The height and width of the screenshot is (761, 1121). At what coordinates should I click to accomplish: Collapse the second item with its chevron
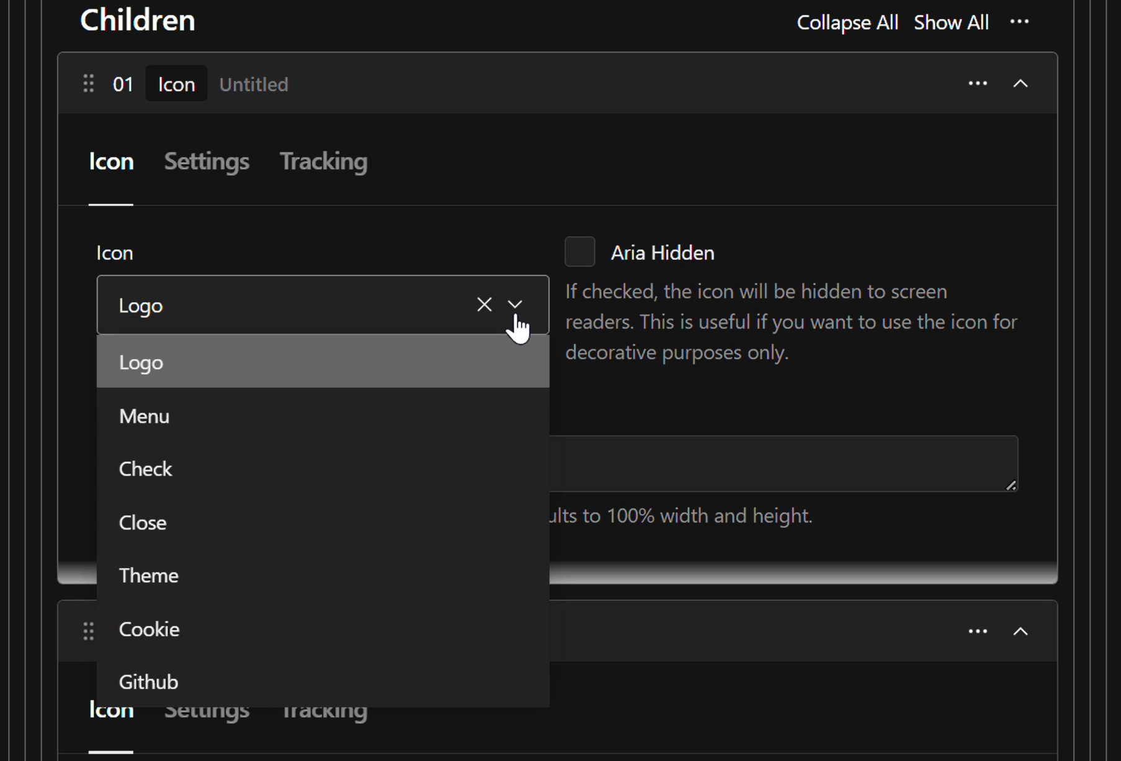(1021, 631)
